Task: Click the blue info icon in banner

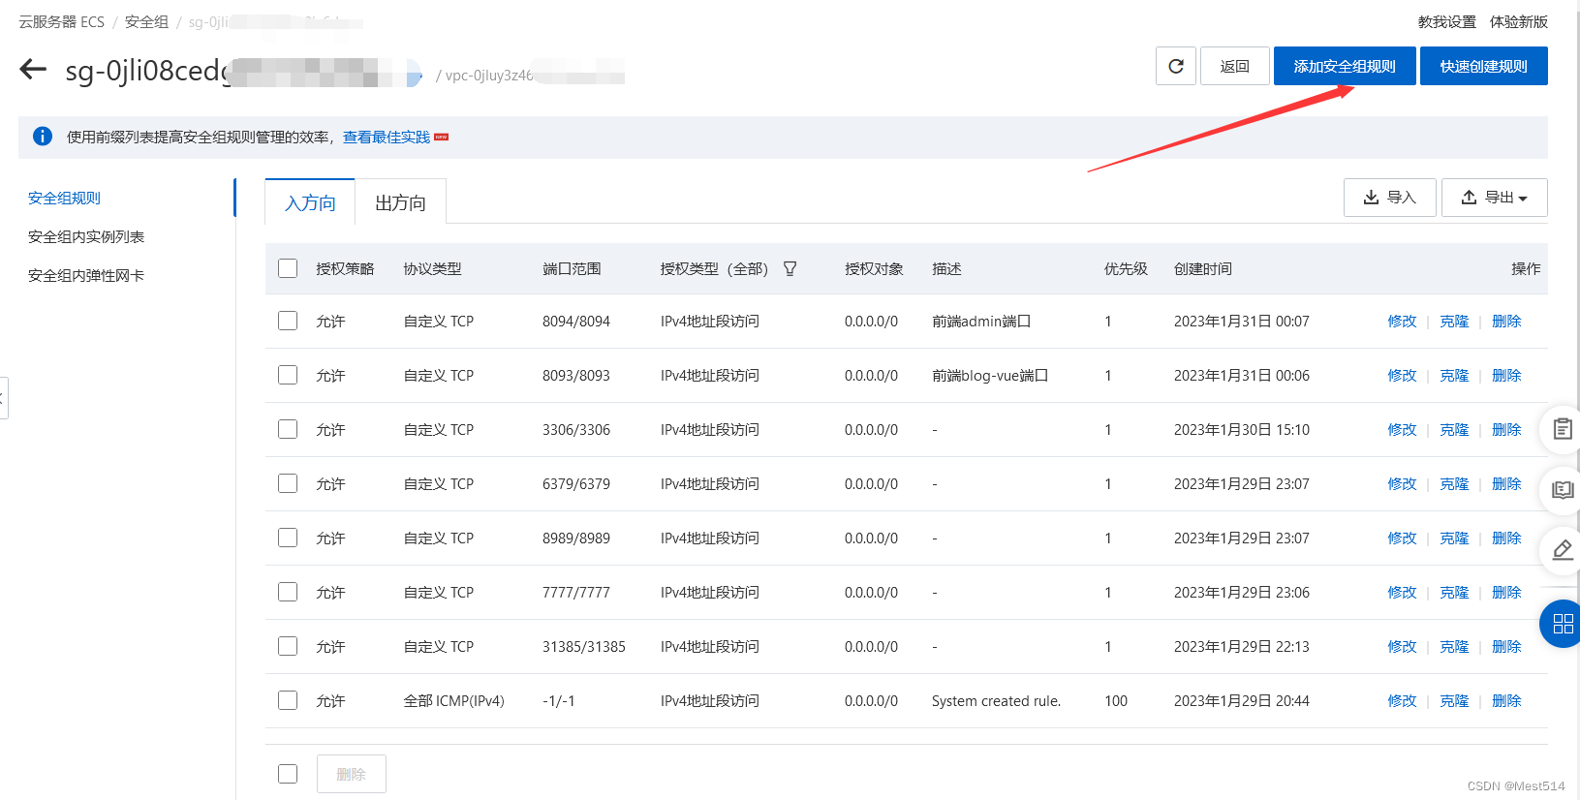Action: click(43, 137)
